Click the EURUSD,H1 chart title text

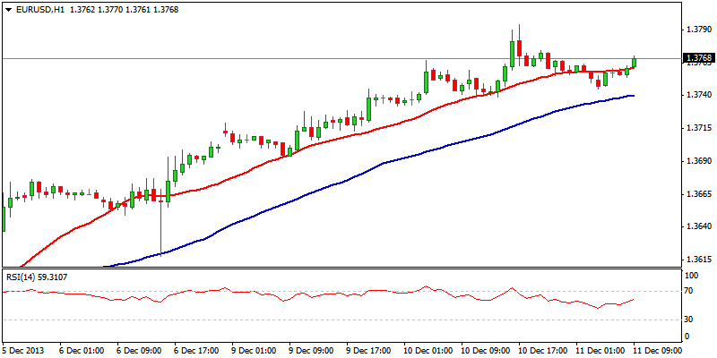tap(39, 9)
